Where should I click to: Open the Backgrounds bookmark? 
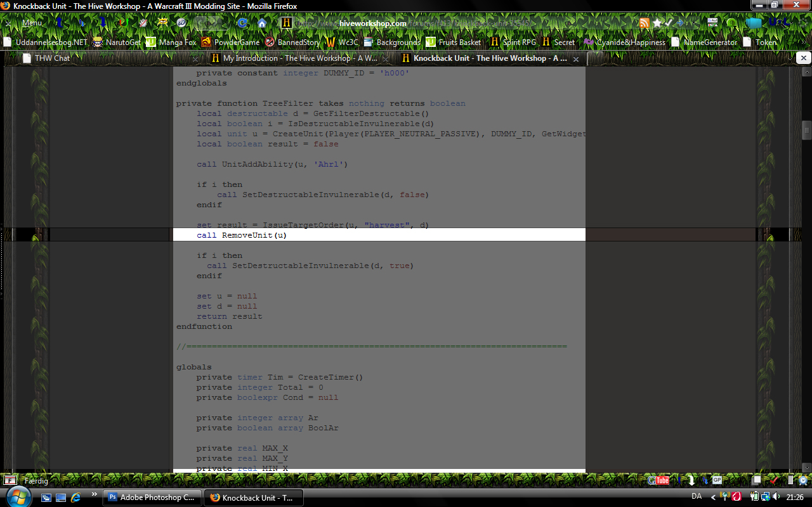pyautogui.click(x=392, y=42)
